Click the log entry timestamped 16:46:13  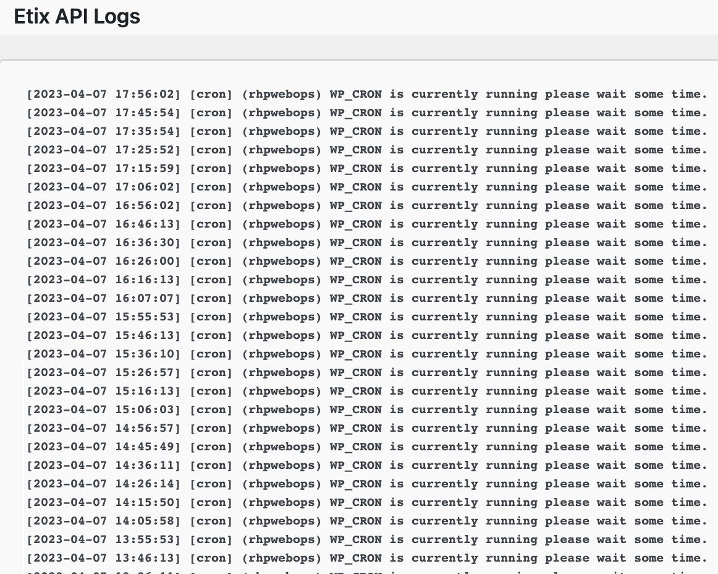click(x=366, y=225)
